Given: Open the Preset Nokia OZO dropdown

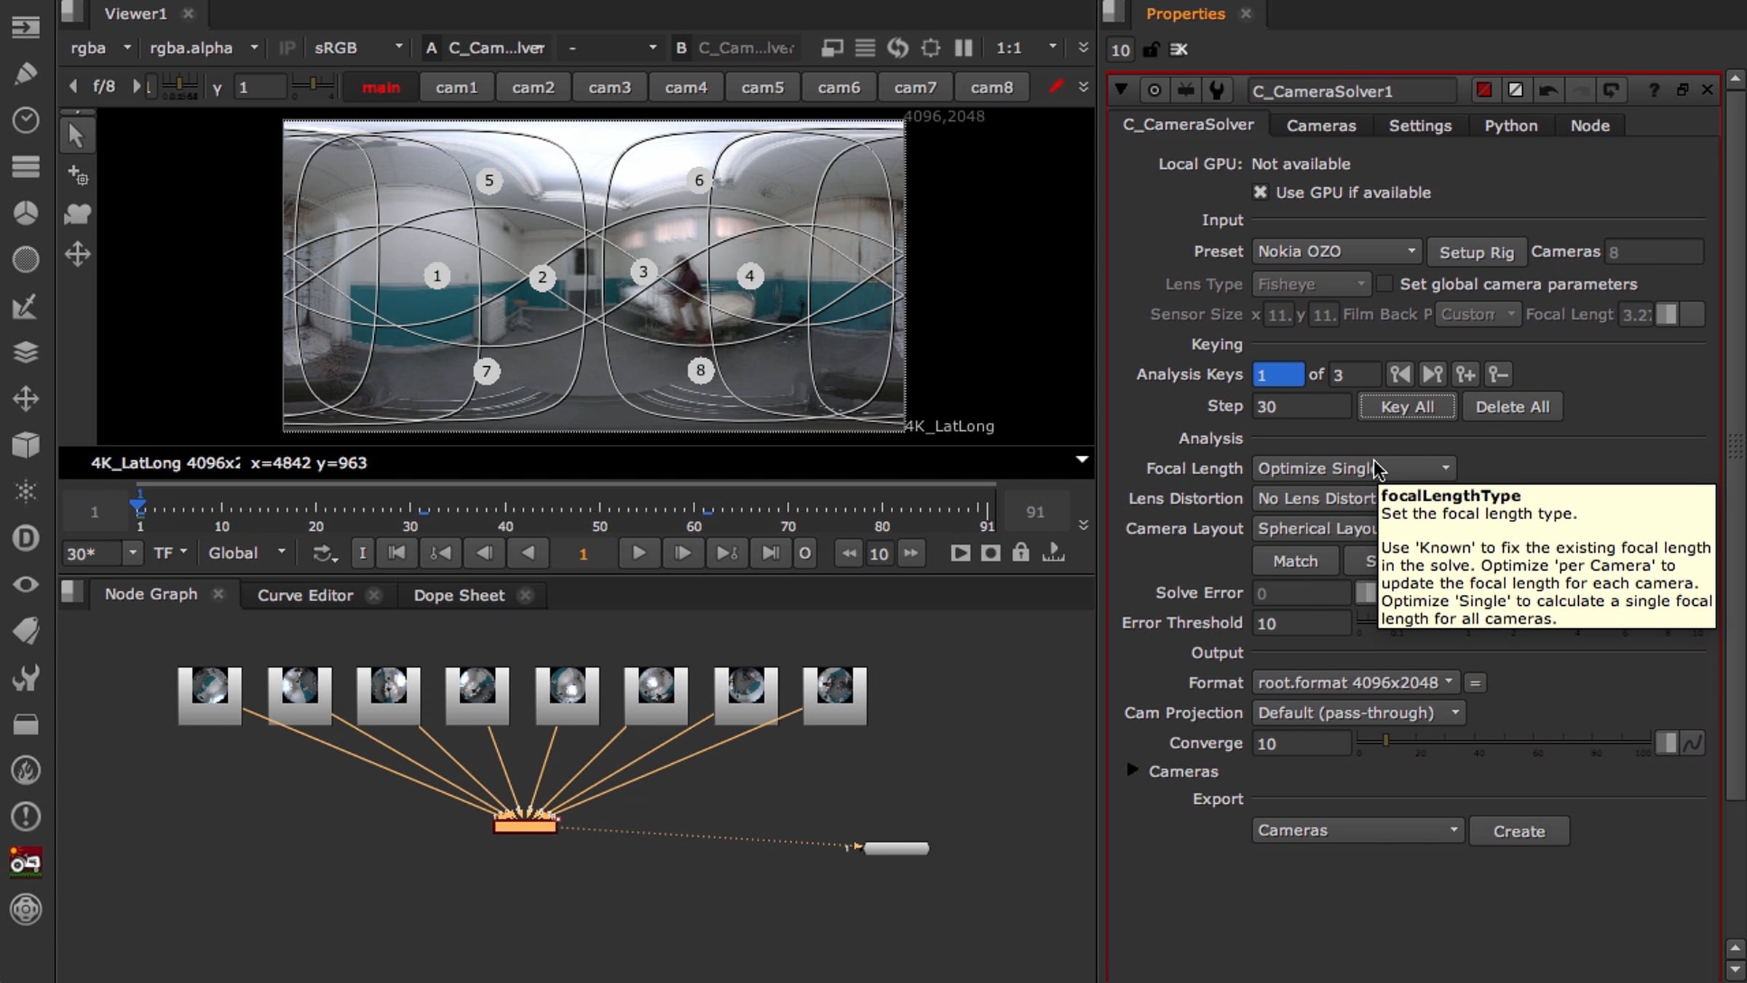Looking at the screenshot, I should click(x=1336, y=252).
